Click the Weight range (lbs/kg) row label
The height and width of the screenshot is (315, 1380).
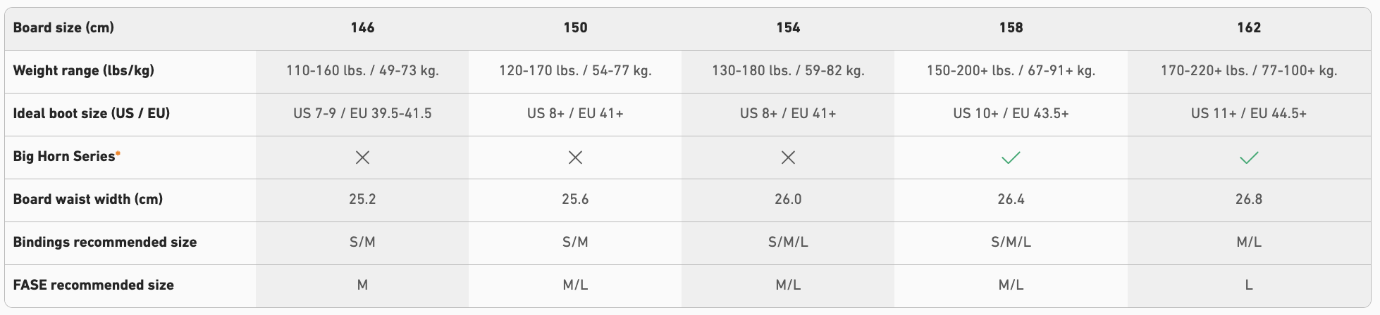point(83,70)
